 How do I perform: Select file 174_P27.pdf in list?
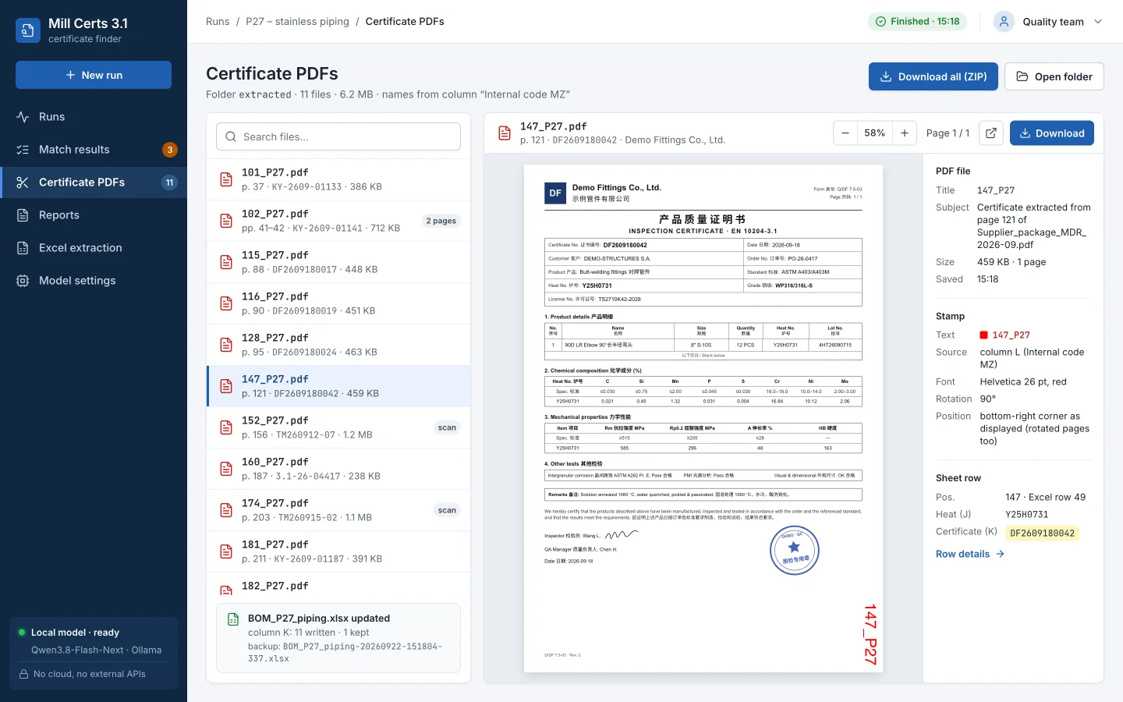click(x=338, y=510)
